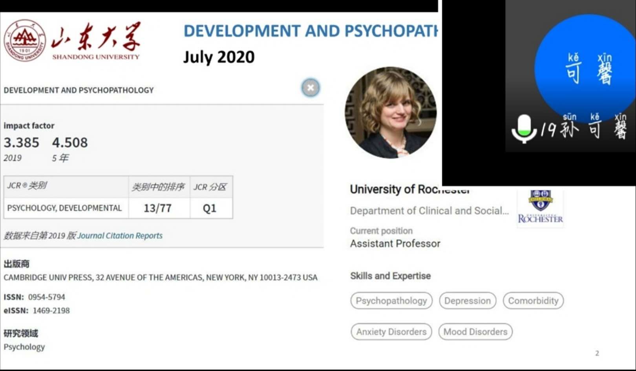Click the Shandong University round seal logo

click(x=25, y=40)
